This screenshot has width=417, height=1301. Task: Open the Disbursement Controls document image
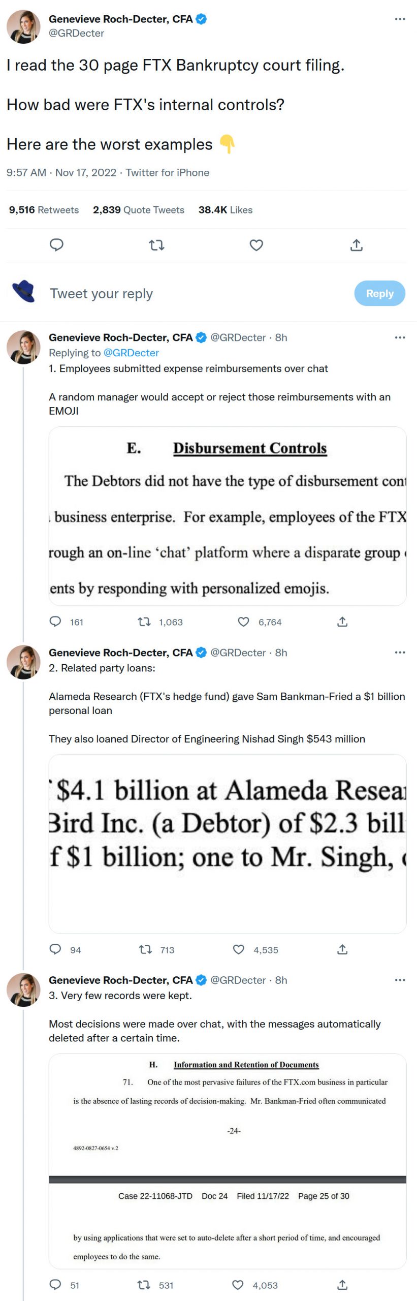228,516
